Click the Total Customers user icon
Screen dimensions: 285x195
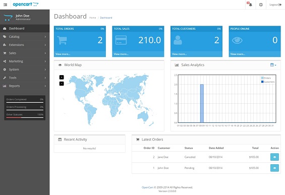178,40
